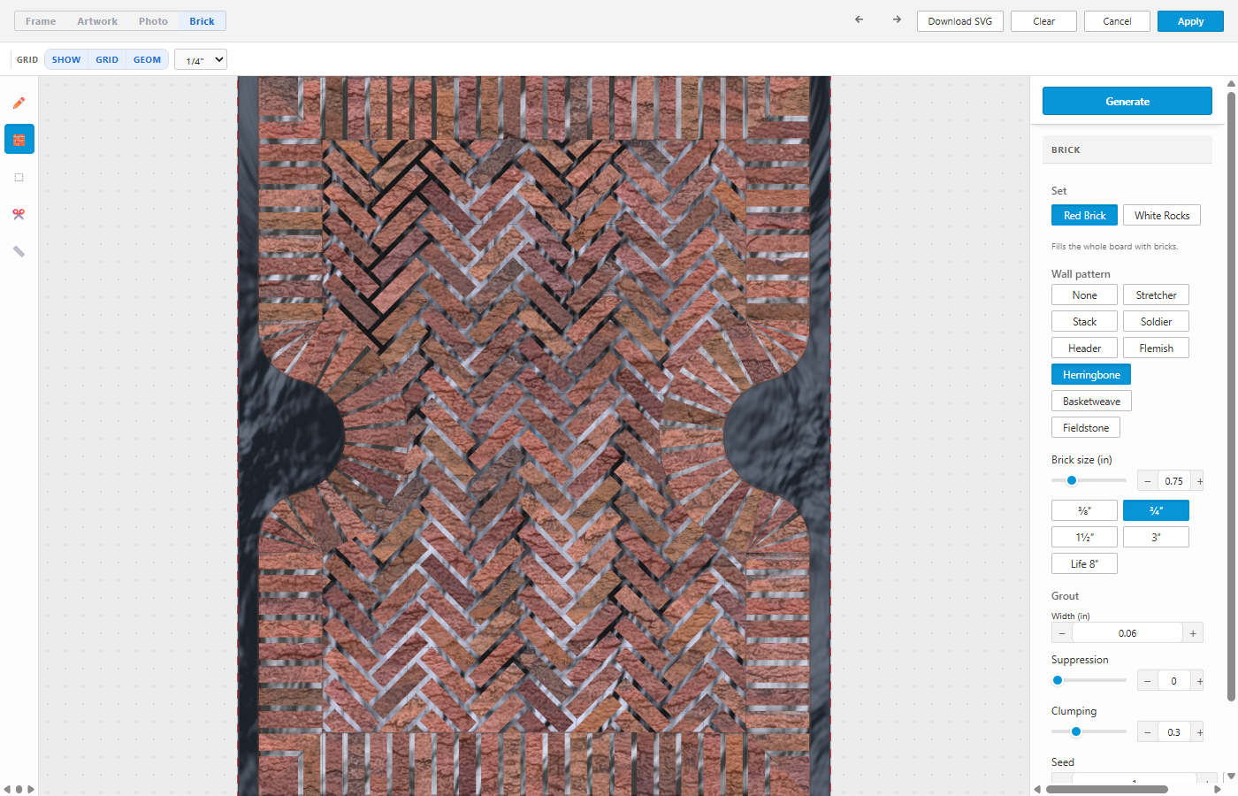Click Download SVG
The image size is (1238, 796).
960,21
